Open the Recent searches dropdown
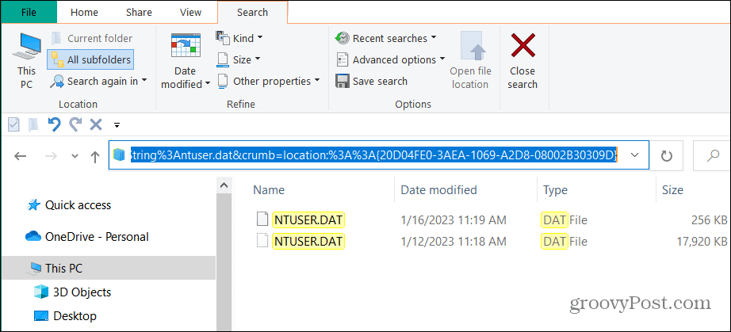Screen dimensions: 731x332 click(x=385, y=38)
